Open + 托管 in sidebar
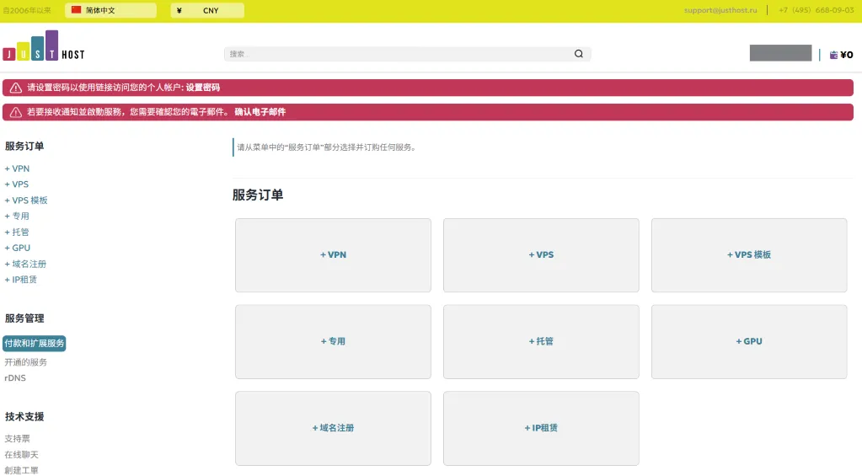Viewport: 862px width, 476px height. tap(17, 232)
